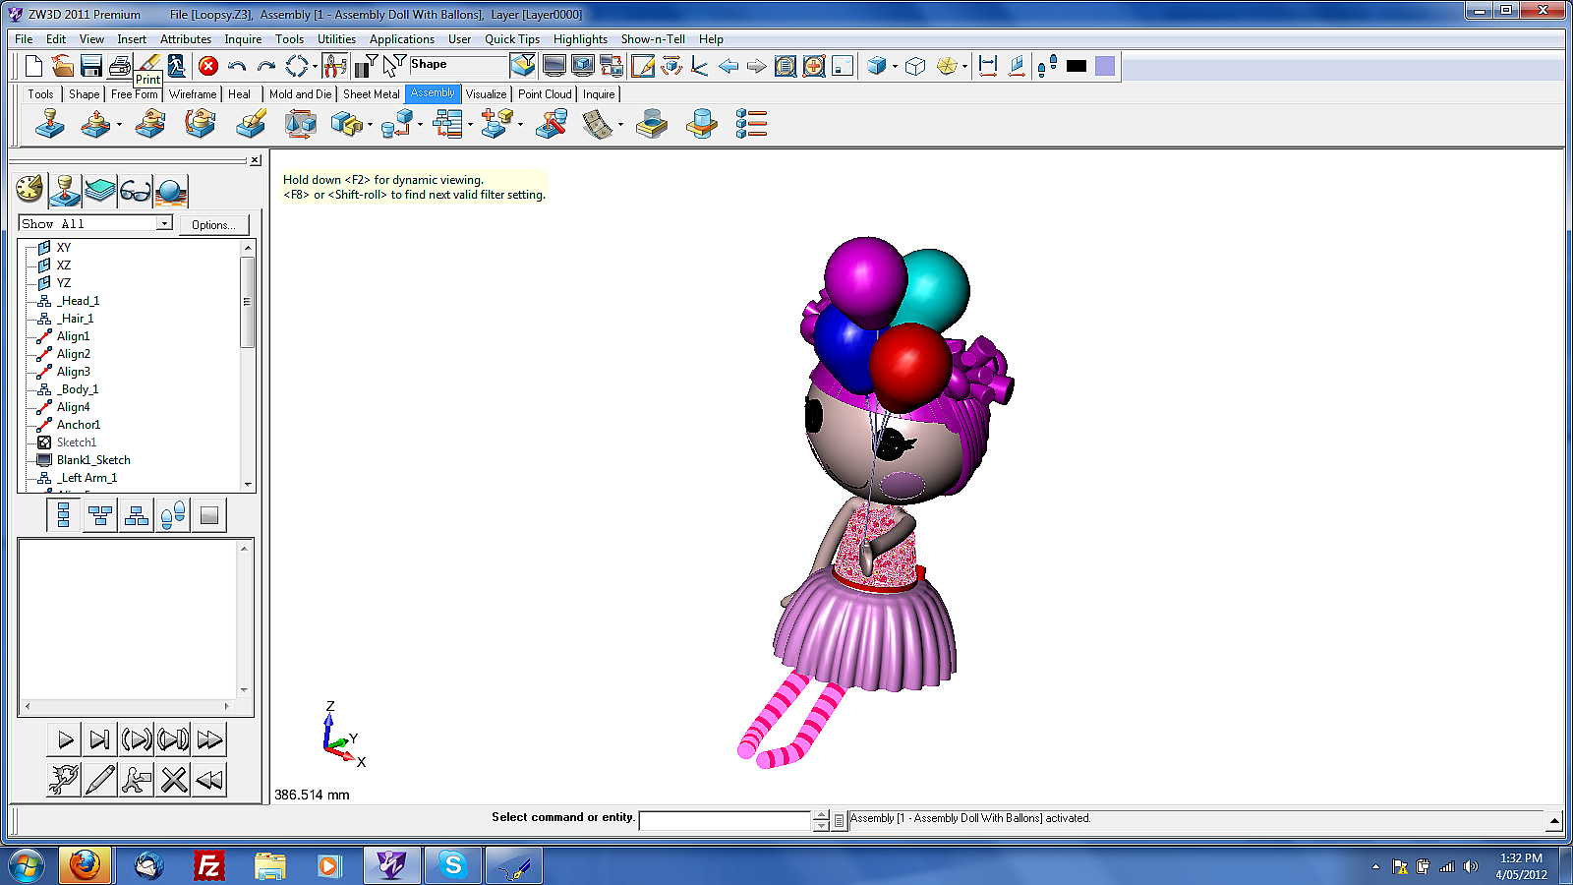Open the Windows Start button

pyautogui.click(x=27, y=866)
